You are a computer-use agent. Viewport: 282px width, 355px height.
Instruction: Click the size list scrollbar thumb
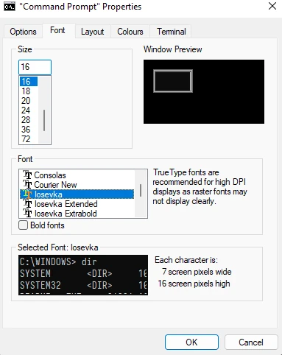pyautogui.click(x=44, y=120)
